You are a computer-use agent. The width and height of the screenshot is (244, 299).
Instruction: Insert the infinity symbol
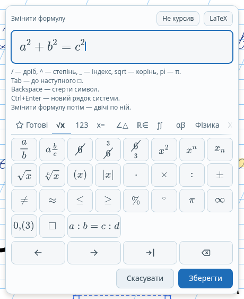coord(220,201)
